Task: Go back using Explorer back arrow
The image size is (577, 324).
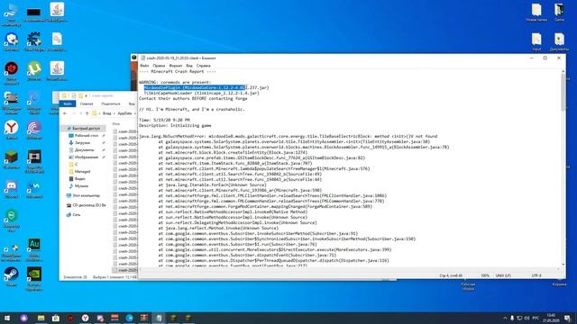Action: click(65, 113)
